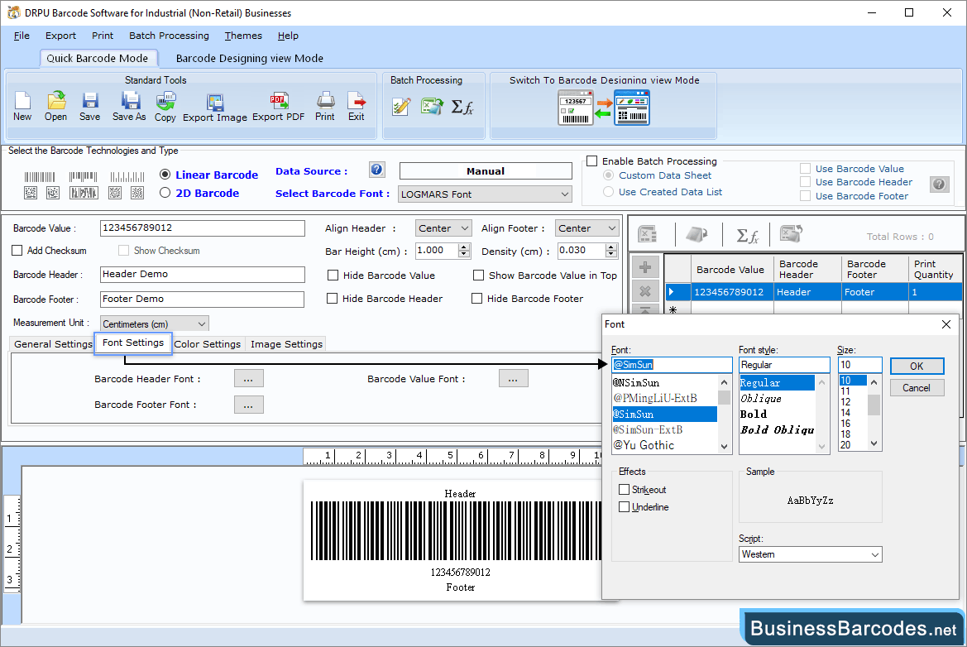Toggle Add Checksum checkbox
The image size is (967, 647).
point(17,251)
